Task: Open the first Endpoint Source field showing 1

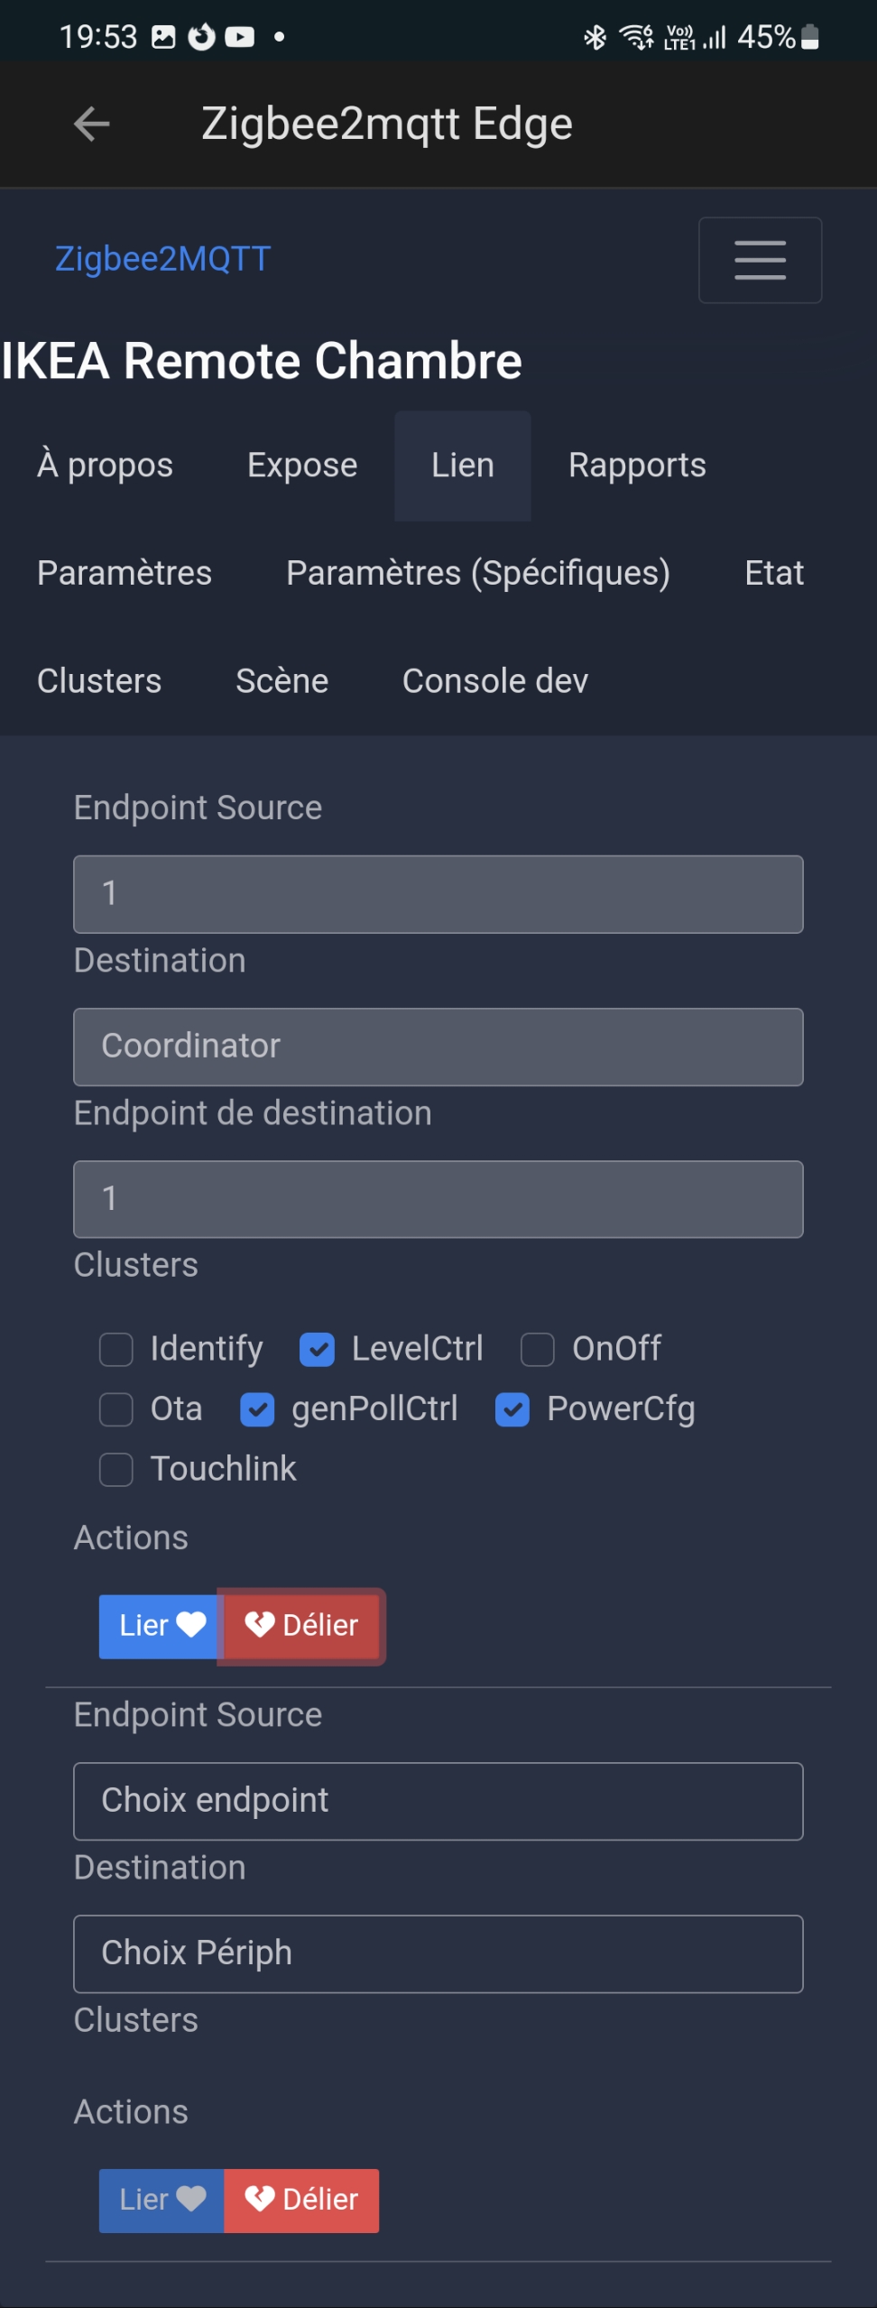Action: (438, 894)
